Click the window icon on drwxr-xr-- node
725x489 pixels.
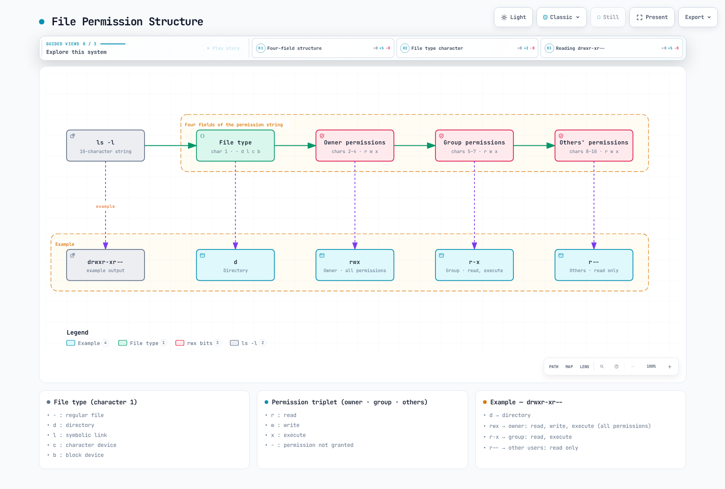coord(72,255)
